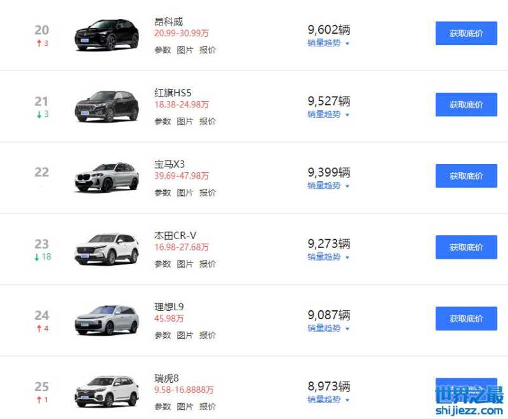
Task: Click 图片 link under 红旗HS5
Action: point(185,121)
